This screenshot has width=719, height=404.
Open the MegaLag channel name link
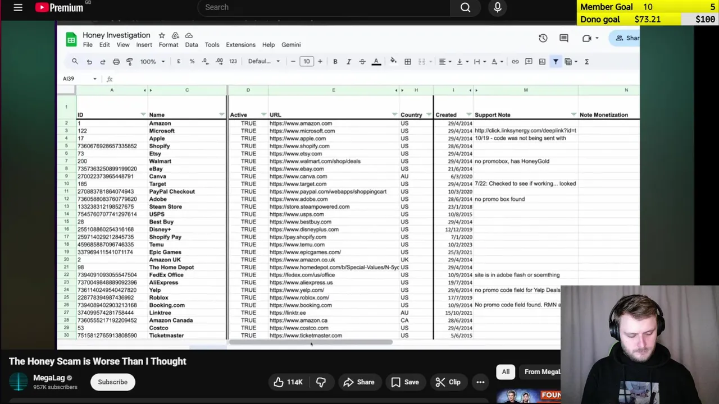pos(49,378)
